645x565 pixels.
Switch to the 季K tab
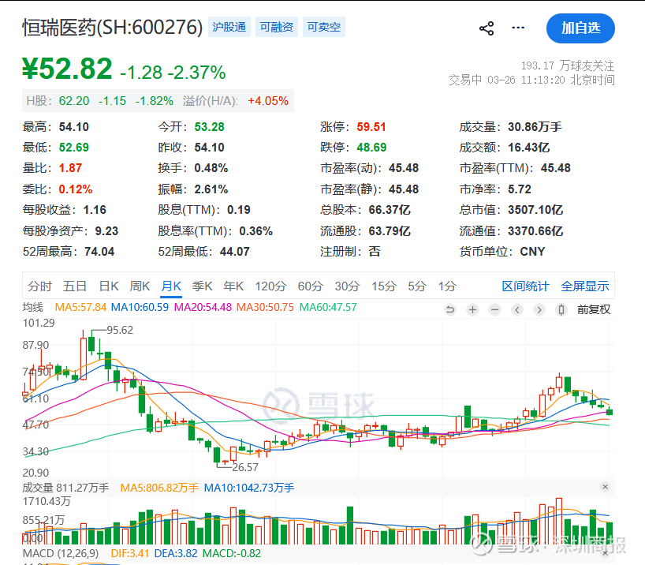(203, 286)
